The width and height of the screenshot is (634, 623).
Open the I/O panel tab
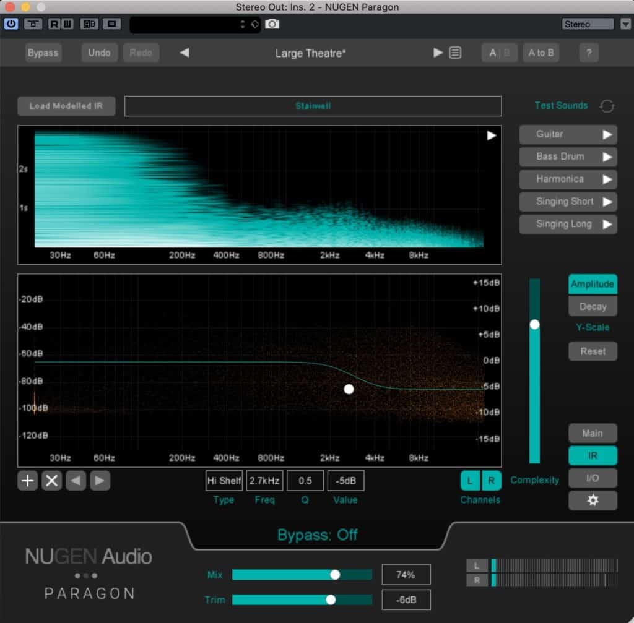click(x=593, y=478)
